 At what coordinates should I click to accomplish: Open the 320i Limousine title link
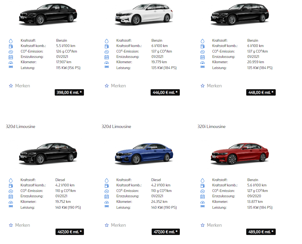[211, 127]
